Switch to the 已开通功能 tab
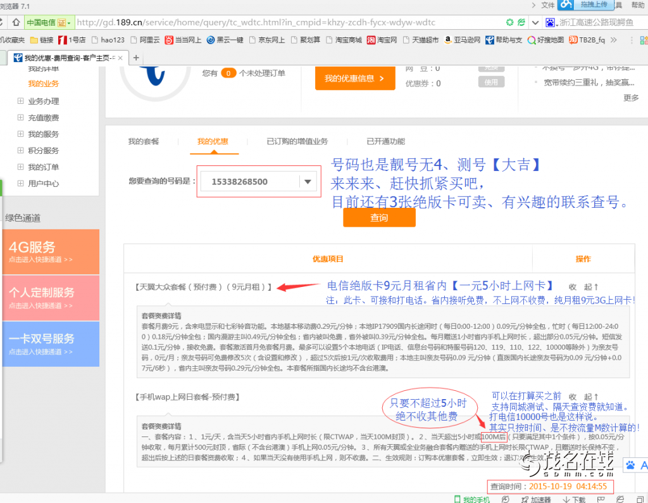 tap(385, 141)
